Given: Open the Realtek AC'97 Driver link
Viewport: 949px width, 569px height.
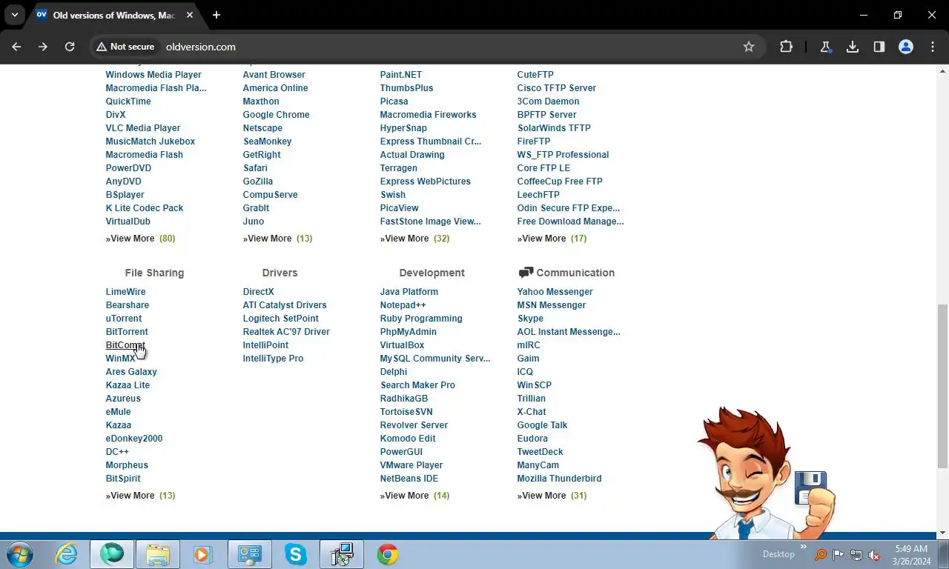Looking at the screenshot, I should point(286,332).
